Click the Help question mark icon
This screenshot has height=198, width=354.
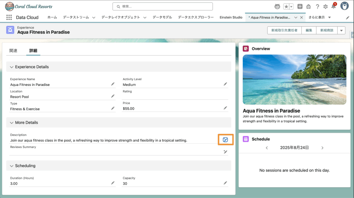pos(317,7)
